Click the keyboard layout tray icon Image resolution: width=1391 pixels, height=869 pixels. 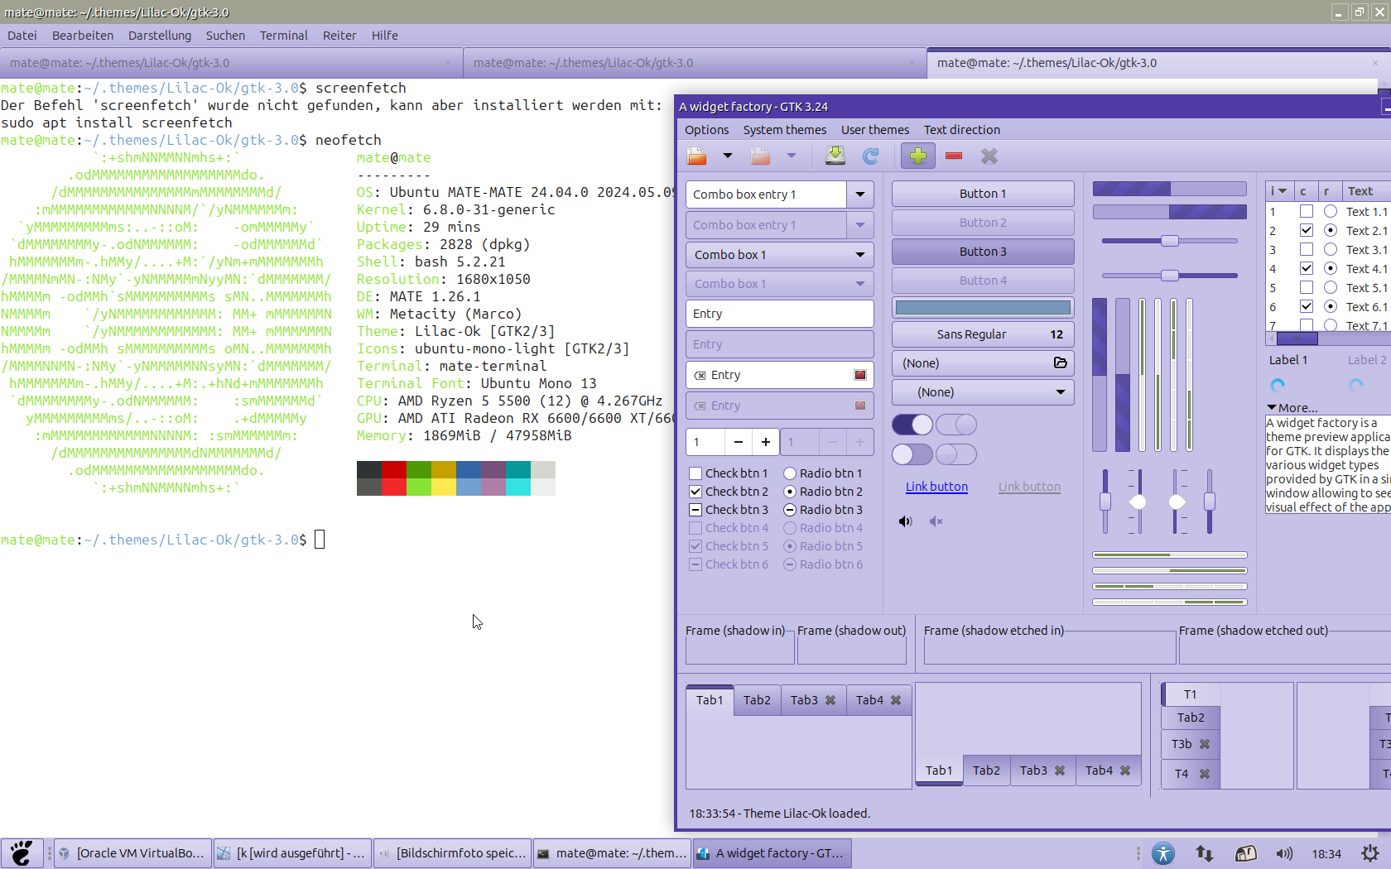pyautogui.click(x=1246, y=853)
